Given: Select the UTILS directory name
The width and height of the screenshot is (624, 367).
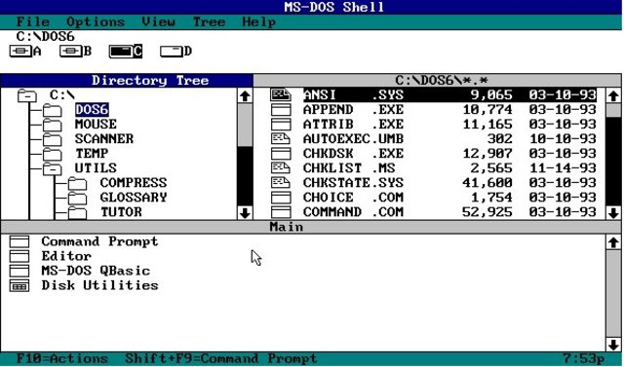Looking at the screenshot, I should coord(96,168).
